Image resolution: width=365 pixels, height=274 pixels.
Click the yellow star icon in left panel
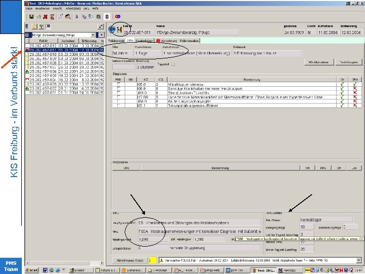coord(34,26)
